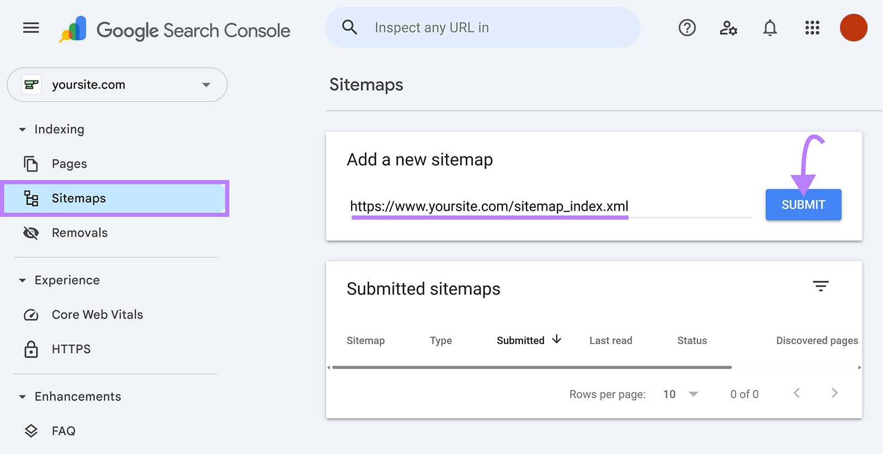Open the Google apps grid
This screenshot has height=454, width=883.
[x=812, y=28]
